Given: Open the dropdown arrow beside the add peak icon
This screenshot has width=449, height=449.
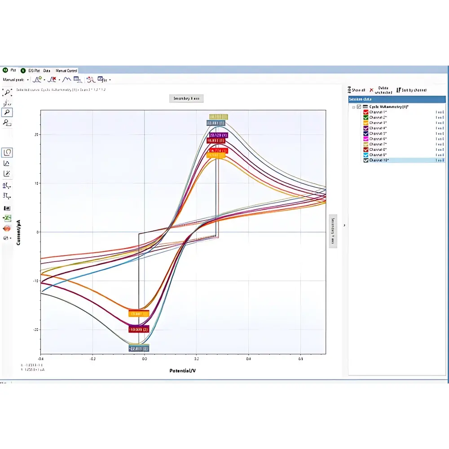Looking at the screenshot, I should point(44,80).
